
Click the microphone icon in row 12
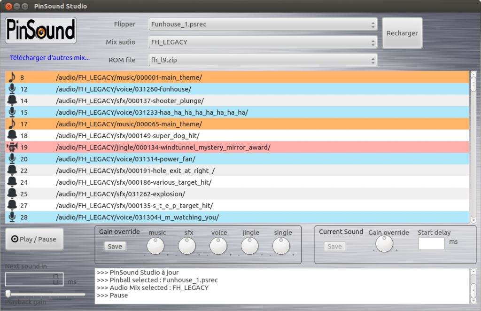[x=12, y=89]
